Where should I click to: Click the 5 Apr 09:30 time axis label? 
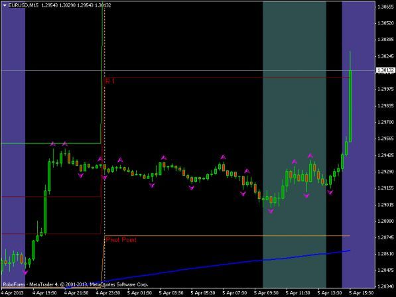click(x=266, y=293)
